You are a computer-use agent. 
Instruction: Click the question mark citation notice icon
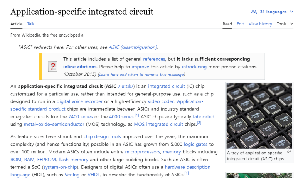point(52,67)
